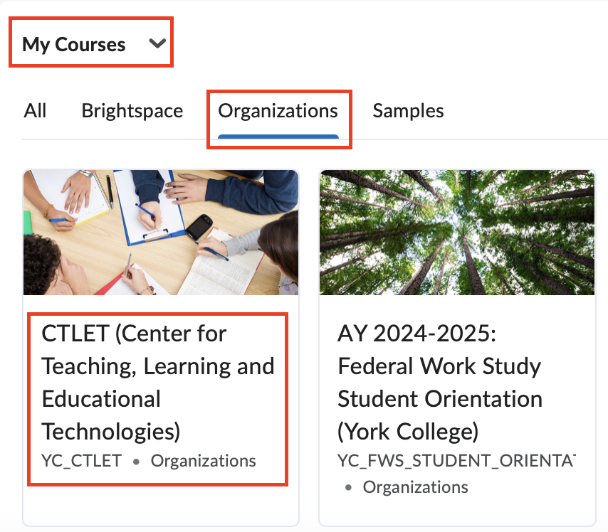Open the Brightspace tab
This screenshot has height=532, width=608.
click(x=132, y=111)
